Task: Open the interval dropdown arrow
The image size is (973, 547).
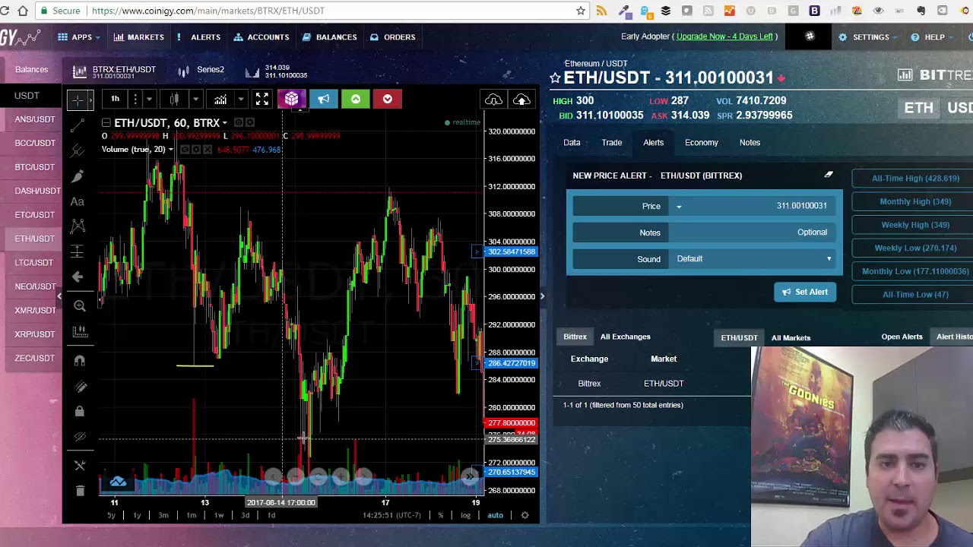Action: pyautogui.click(x=149, y=99)
